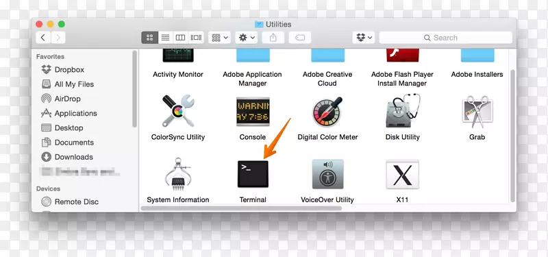Click the 'Terminal' label text
Image resolution: width=548 pixels, height=257 pixels.
[x=253, y=199]
